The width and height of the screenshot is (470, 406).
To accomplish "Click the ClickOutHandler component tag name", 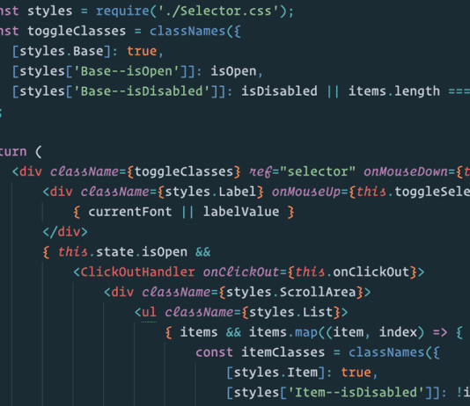I will 137,272.
